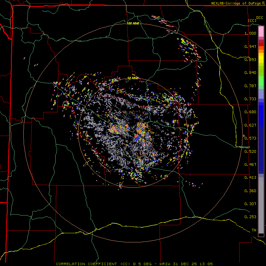Click the 0.467 scale value
This screenshot has height=266, width=266.
click(250, 165)
